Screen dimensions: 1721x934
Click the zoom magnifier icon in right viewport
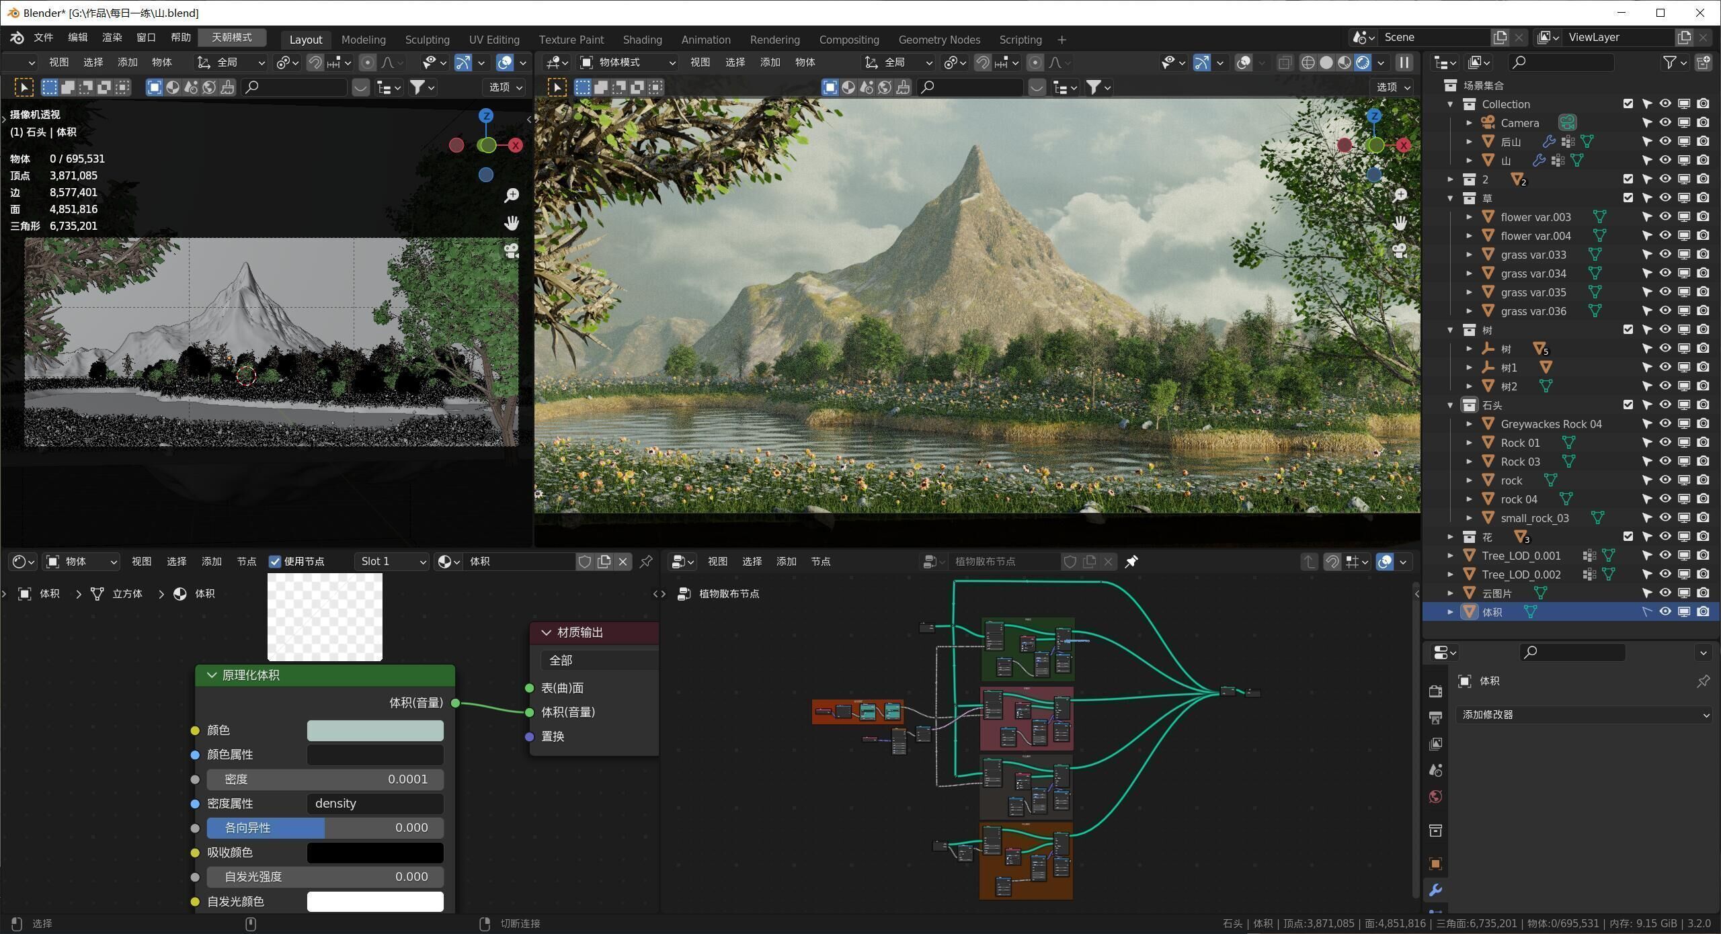(x=1399, y=195)
